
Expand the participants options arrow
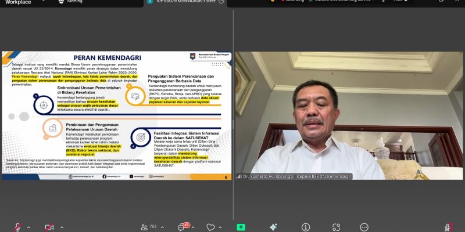tap(163, 227)
